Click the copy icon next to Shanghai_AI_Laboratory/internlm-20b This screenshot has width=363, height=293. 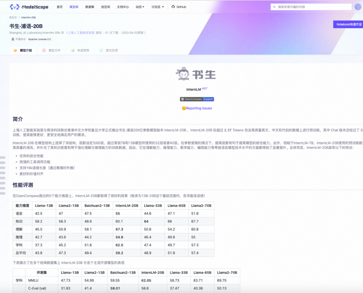click(x=62, y=33)
